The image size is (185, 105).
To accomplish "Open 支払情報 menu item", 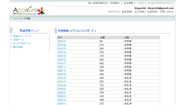I will pos(139,12).
